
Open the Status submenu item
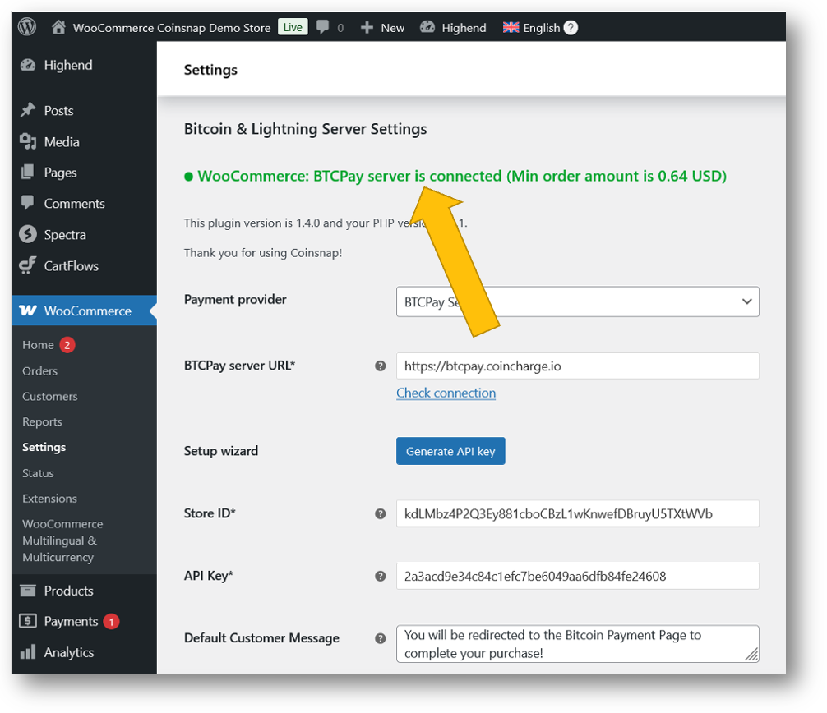38,473
